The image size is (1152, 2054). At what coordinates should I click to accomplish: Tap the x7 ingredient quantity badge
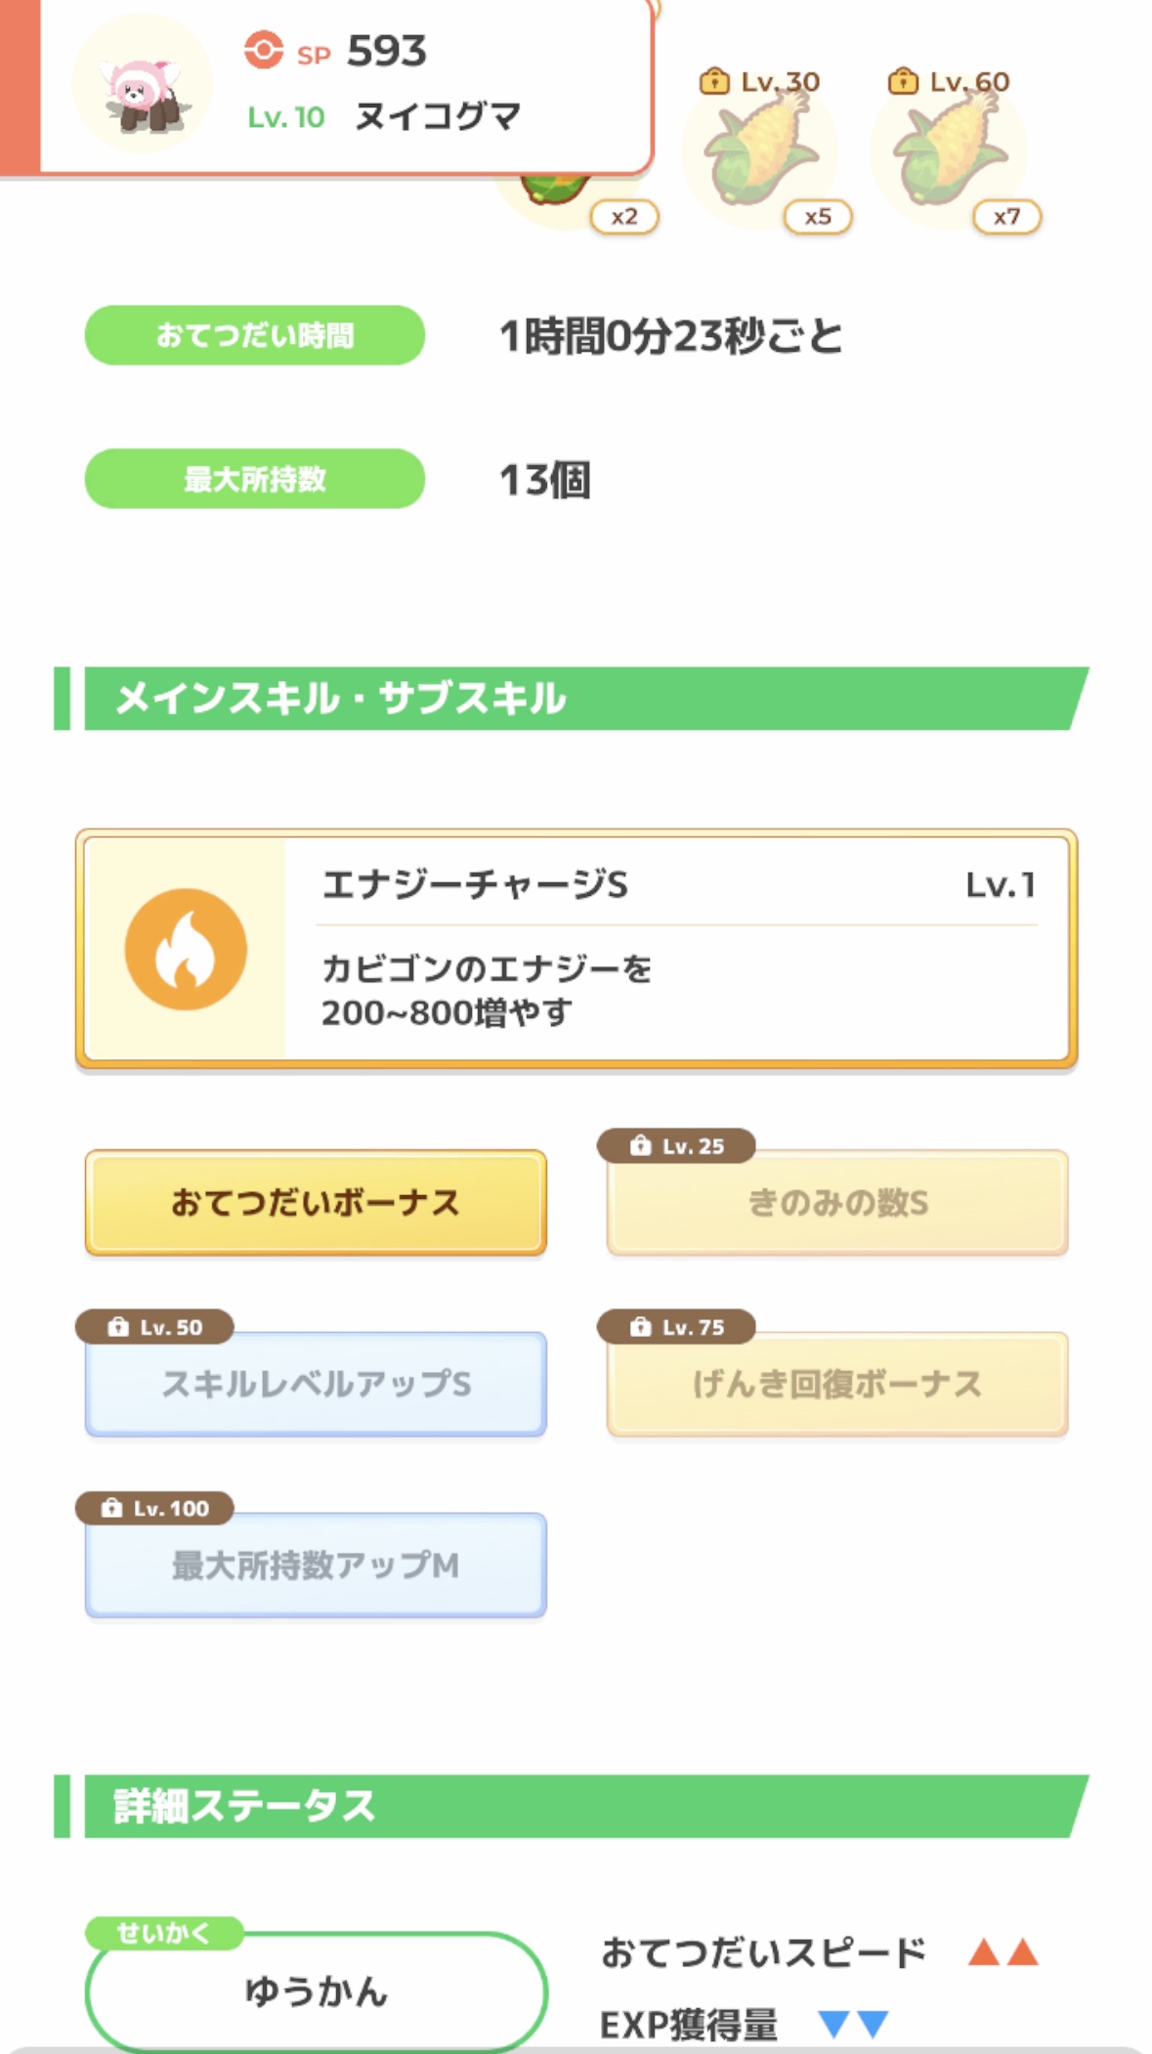[1006, 217]
